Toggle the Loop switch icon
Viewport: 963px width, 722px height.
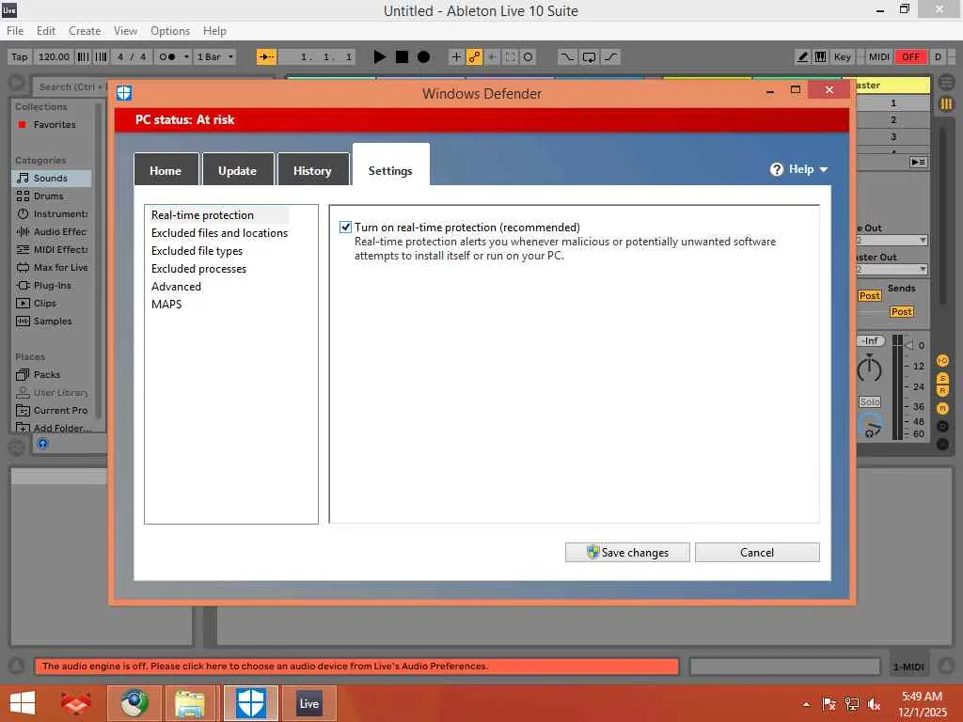click(x=589, y=57)
